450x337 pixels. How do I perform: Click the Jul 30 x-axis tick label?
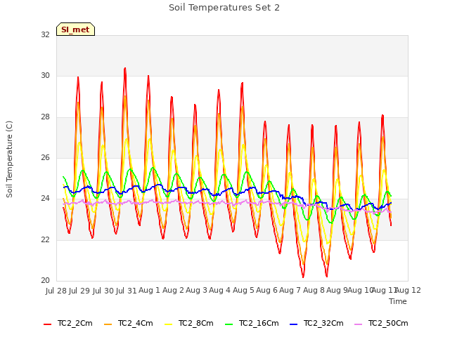103,291
